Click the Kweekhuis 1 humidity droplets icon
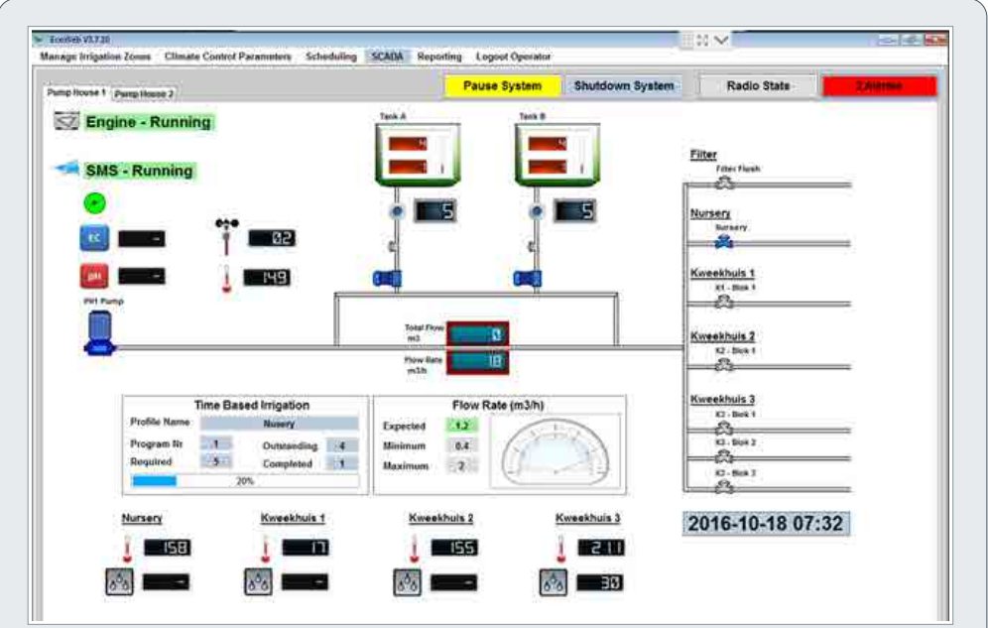 [258, 582]
